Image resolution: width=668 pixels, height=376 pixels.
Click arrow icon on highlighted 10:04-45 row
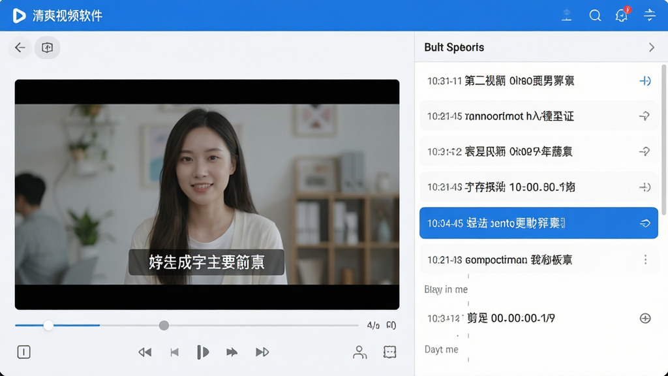645,223
